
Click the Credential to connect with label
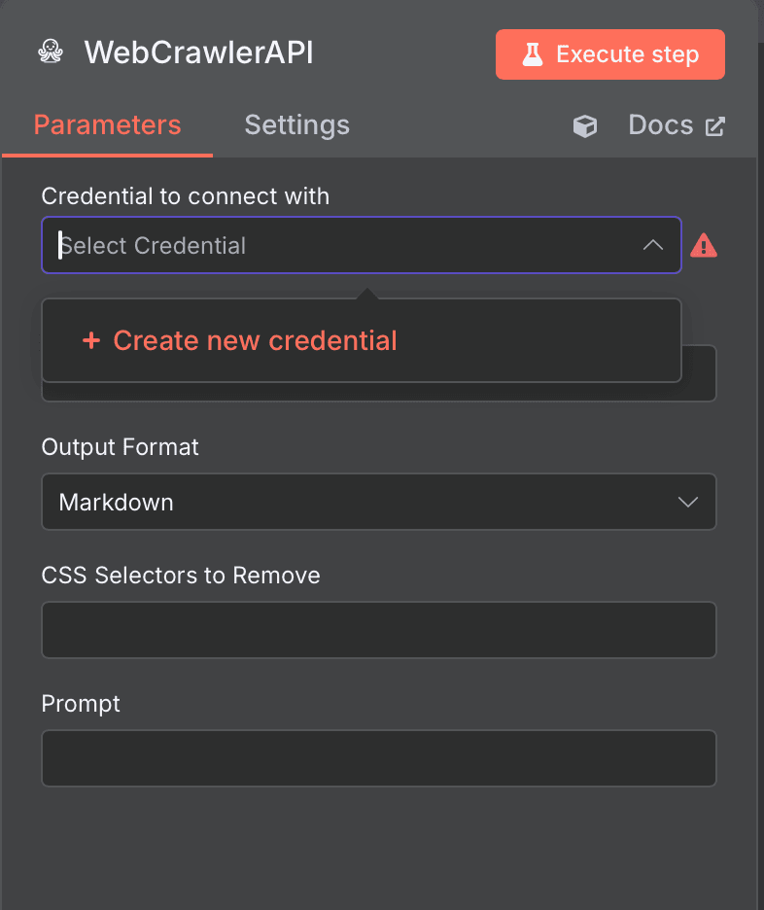(x=185, y=196)
